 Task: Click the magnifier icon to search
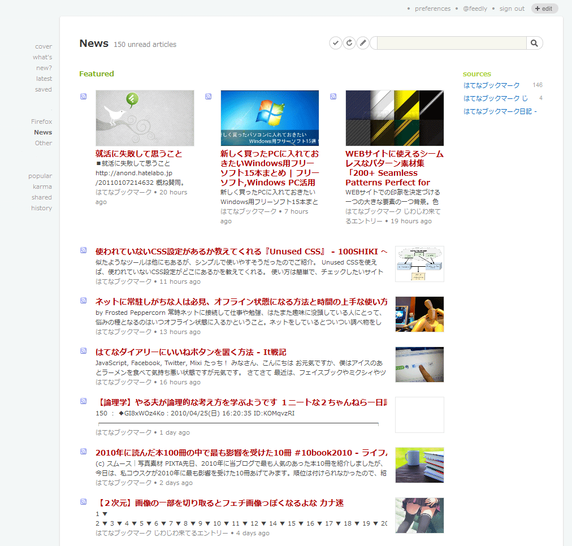pyautogui.click(x=534, y=42)
